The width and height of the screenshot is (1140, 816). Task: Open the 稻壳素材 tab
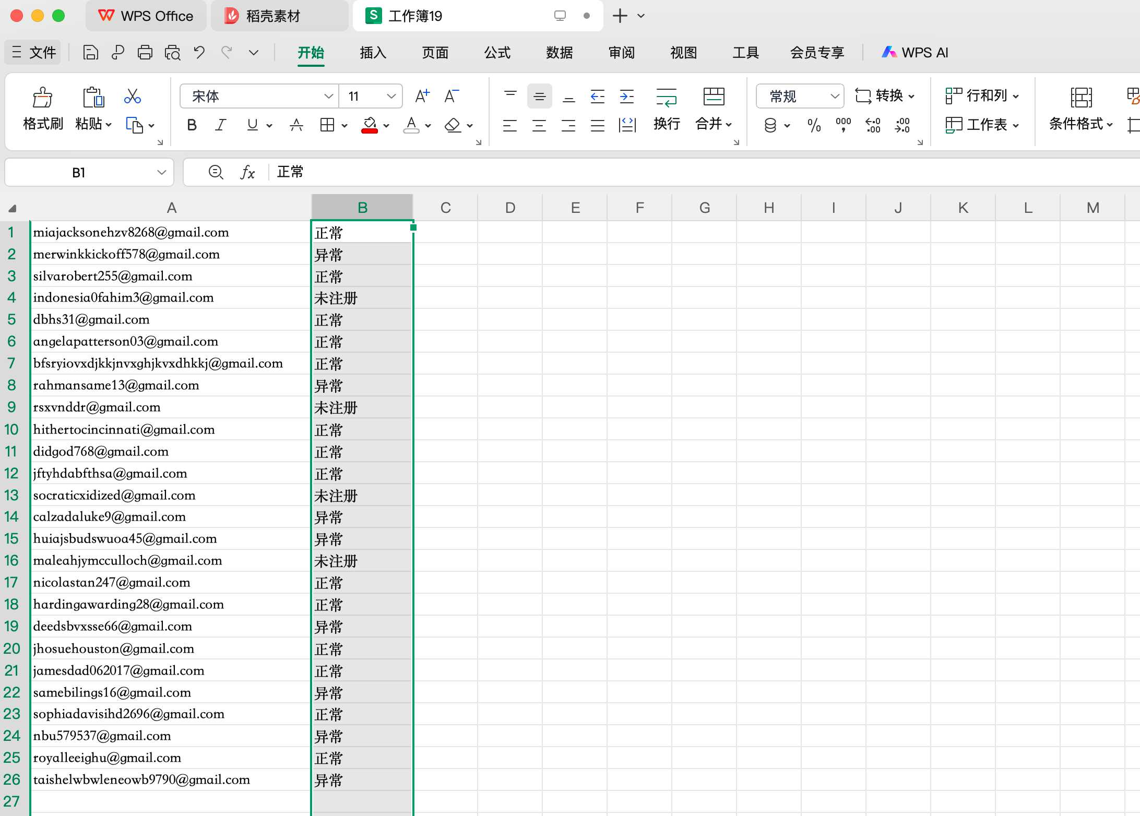coord(279,16)
